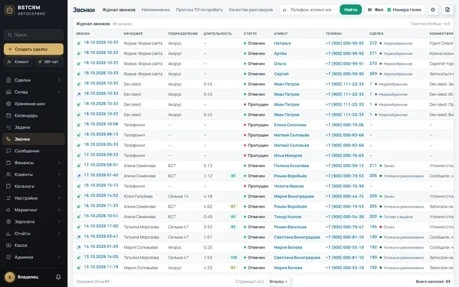Open the Задачи tasks icon
Screen dimensions: 459x287
9,127
